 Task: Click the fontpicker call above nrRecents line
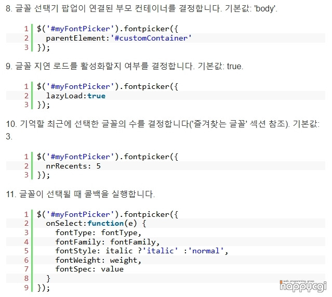click(108, 157)
